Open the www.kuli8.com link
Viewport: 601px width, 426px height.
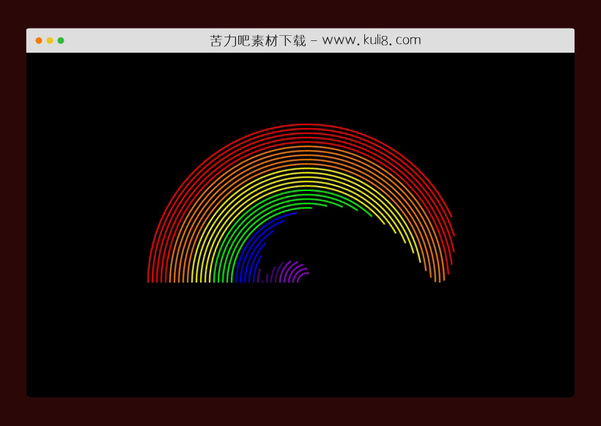coord(370,40)
